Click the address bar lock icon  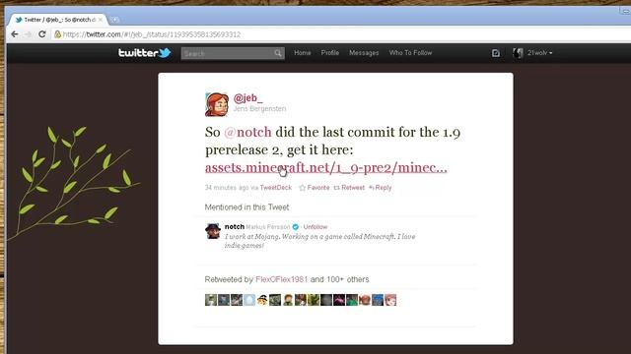tap(57, 34)
